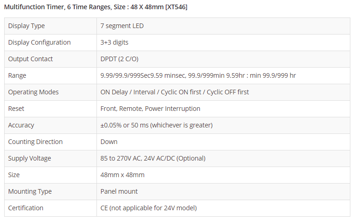Select the 48mm x 48mm size value
Image resolution: width=355 pixels, height=219 pixels.
[122, 175]
